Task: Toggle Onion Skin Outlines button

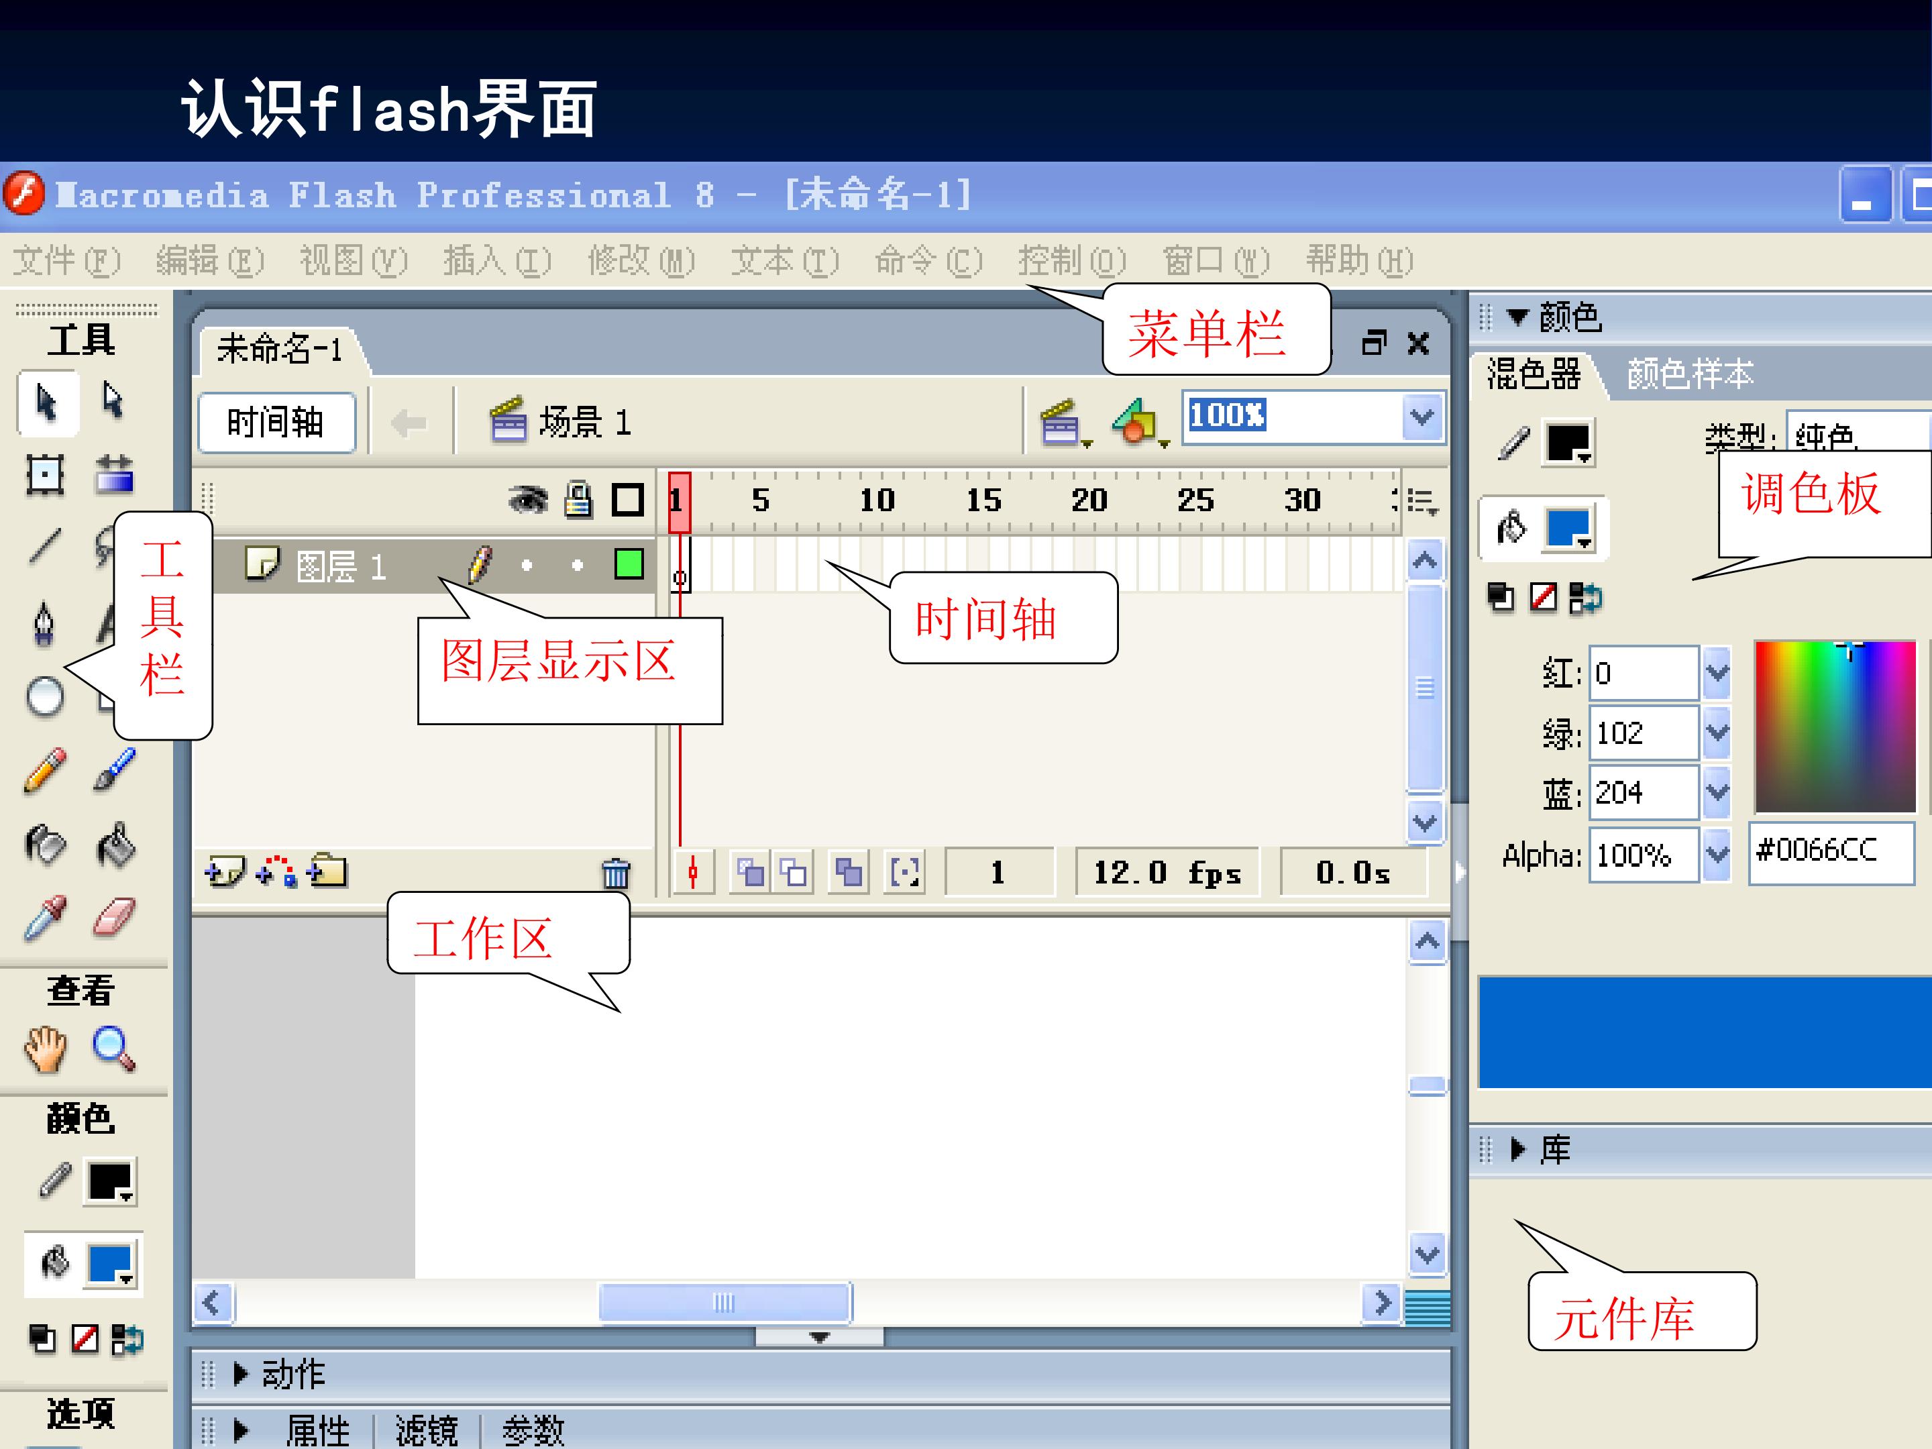Action: pos(793,873)
